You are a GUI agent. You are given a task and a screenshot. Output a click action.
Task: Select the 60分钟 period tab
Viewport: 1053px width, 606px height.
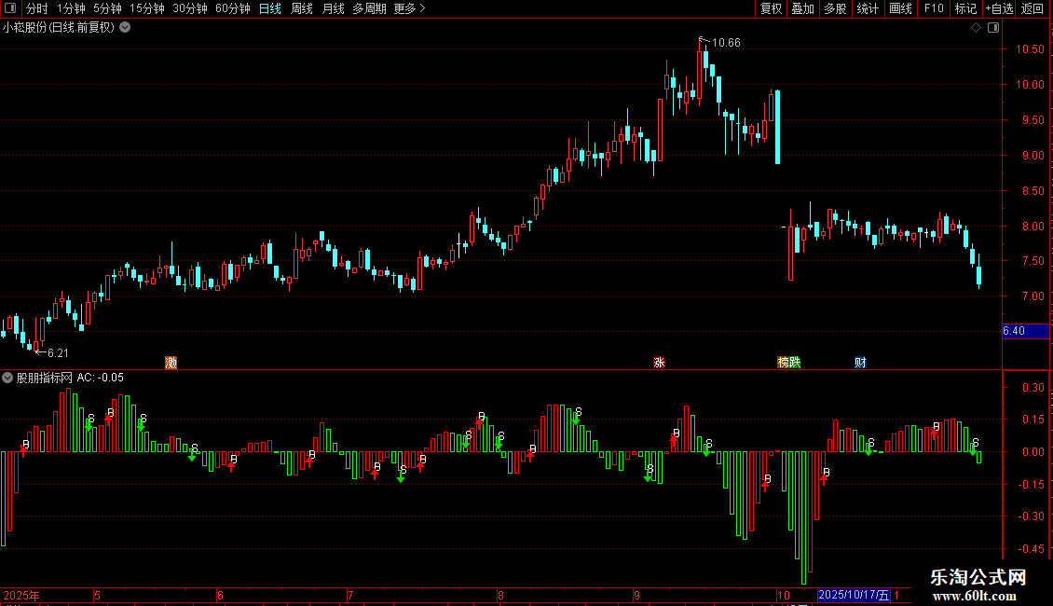pyautogui.click(x=233, y=8)
